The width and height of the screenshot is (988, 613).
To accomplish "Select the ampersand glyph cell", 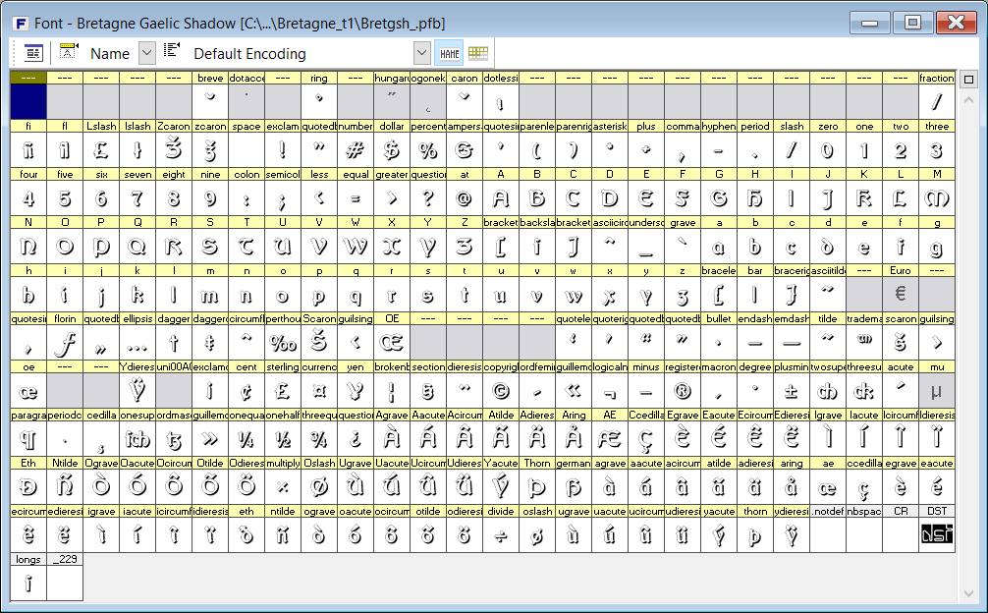I will 465,150.
